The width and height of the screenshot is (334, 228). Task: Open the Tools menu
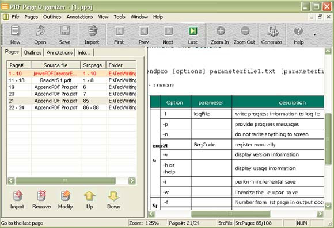(119, 17)
